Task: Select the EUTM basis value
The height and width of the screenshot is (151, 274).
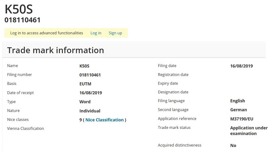Action: (x=85, y=84)
